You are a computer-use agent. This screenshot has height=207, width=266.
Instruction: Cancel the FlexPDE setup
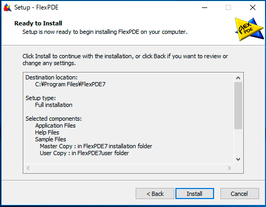pos(240,194)
